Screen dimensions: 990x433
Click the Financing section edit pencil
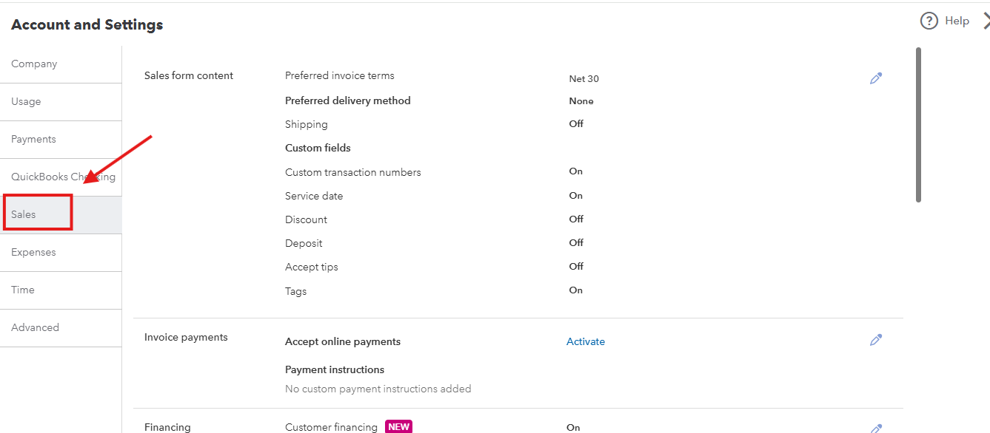tap(876, 429)
